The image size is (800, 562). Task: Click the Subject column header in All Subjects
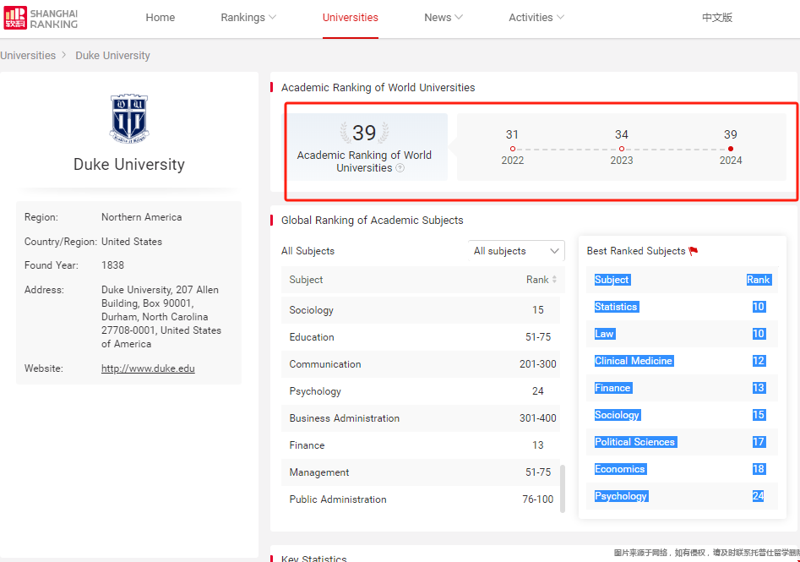[306, 280]
